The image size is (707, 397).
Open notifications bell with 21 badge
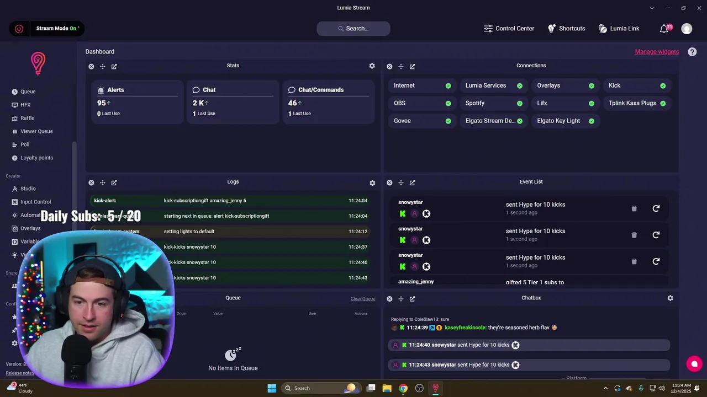point(664,29)
